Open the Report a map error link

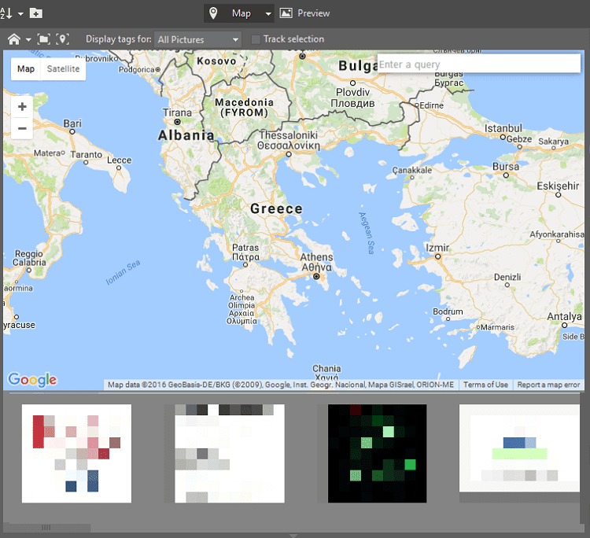tap(548, 385)
